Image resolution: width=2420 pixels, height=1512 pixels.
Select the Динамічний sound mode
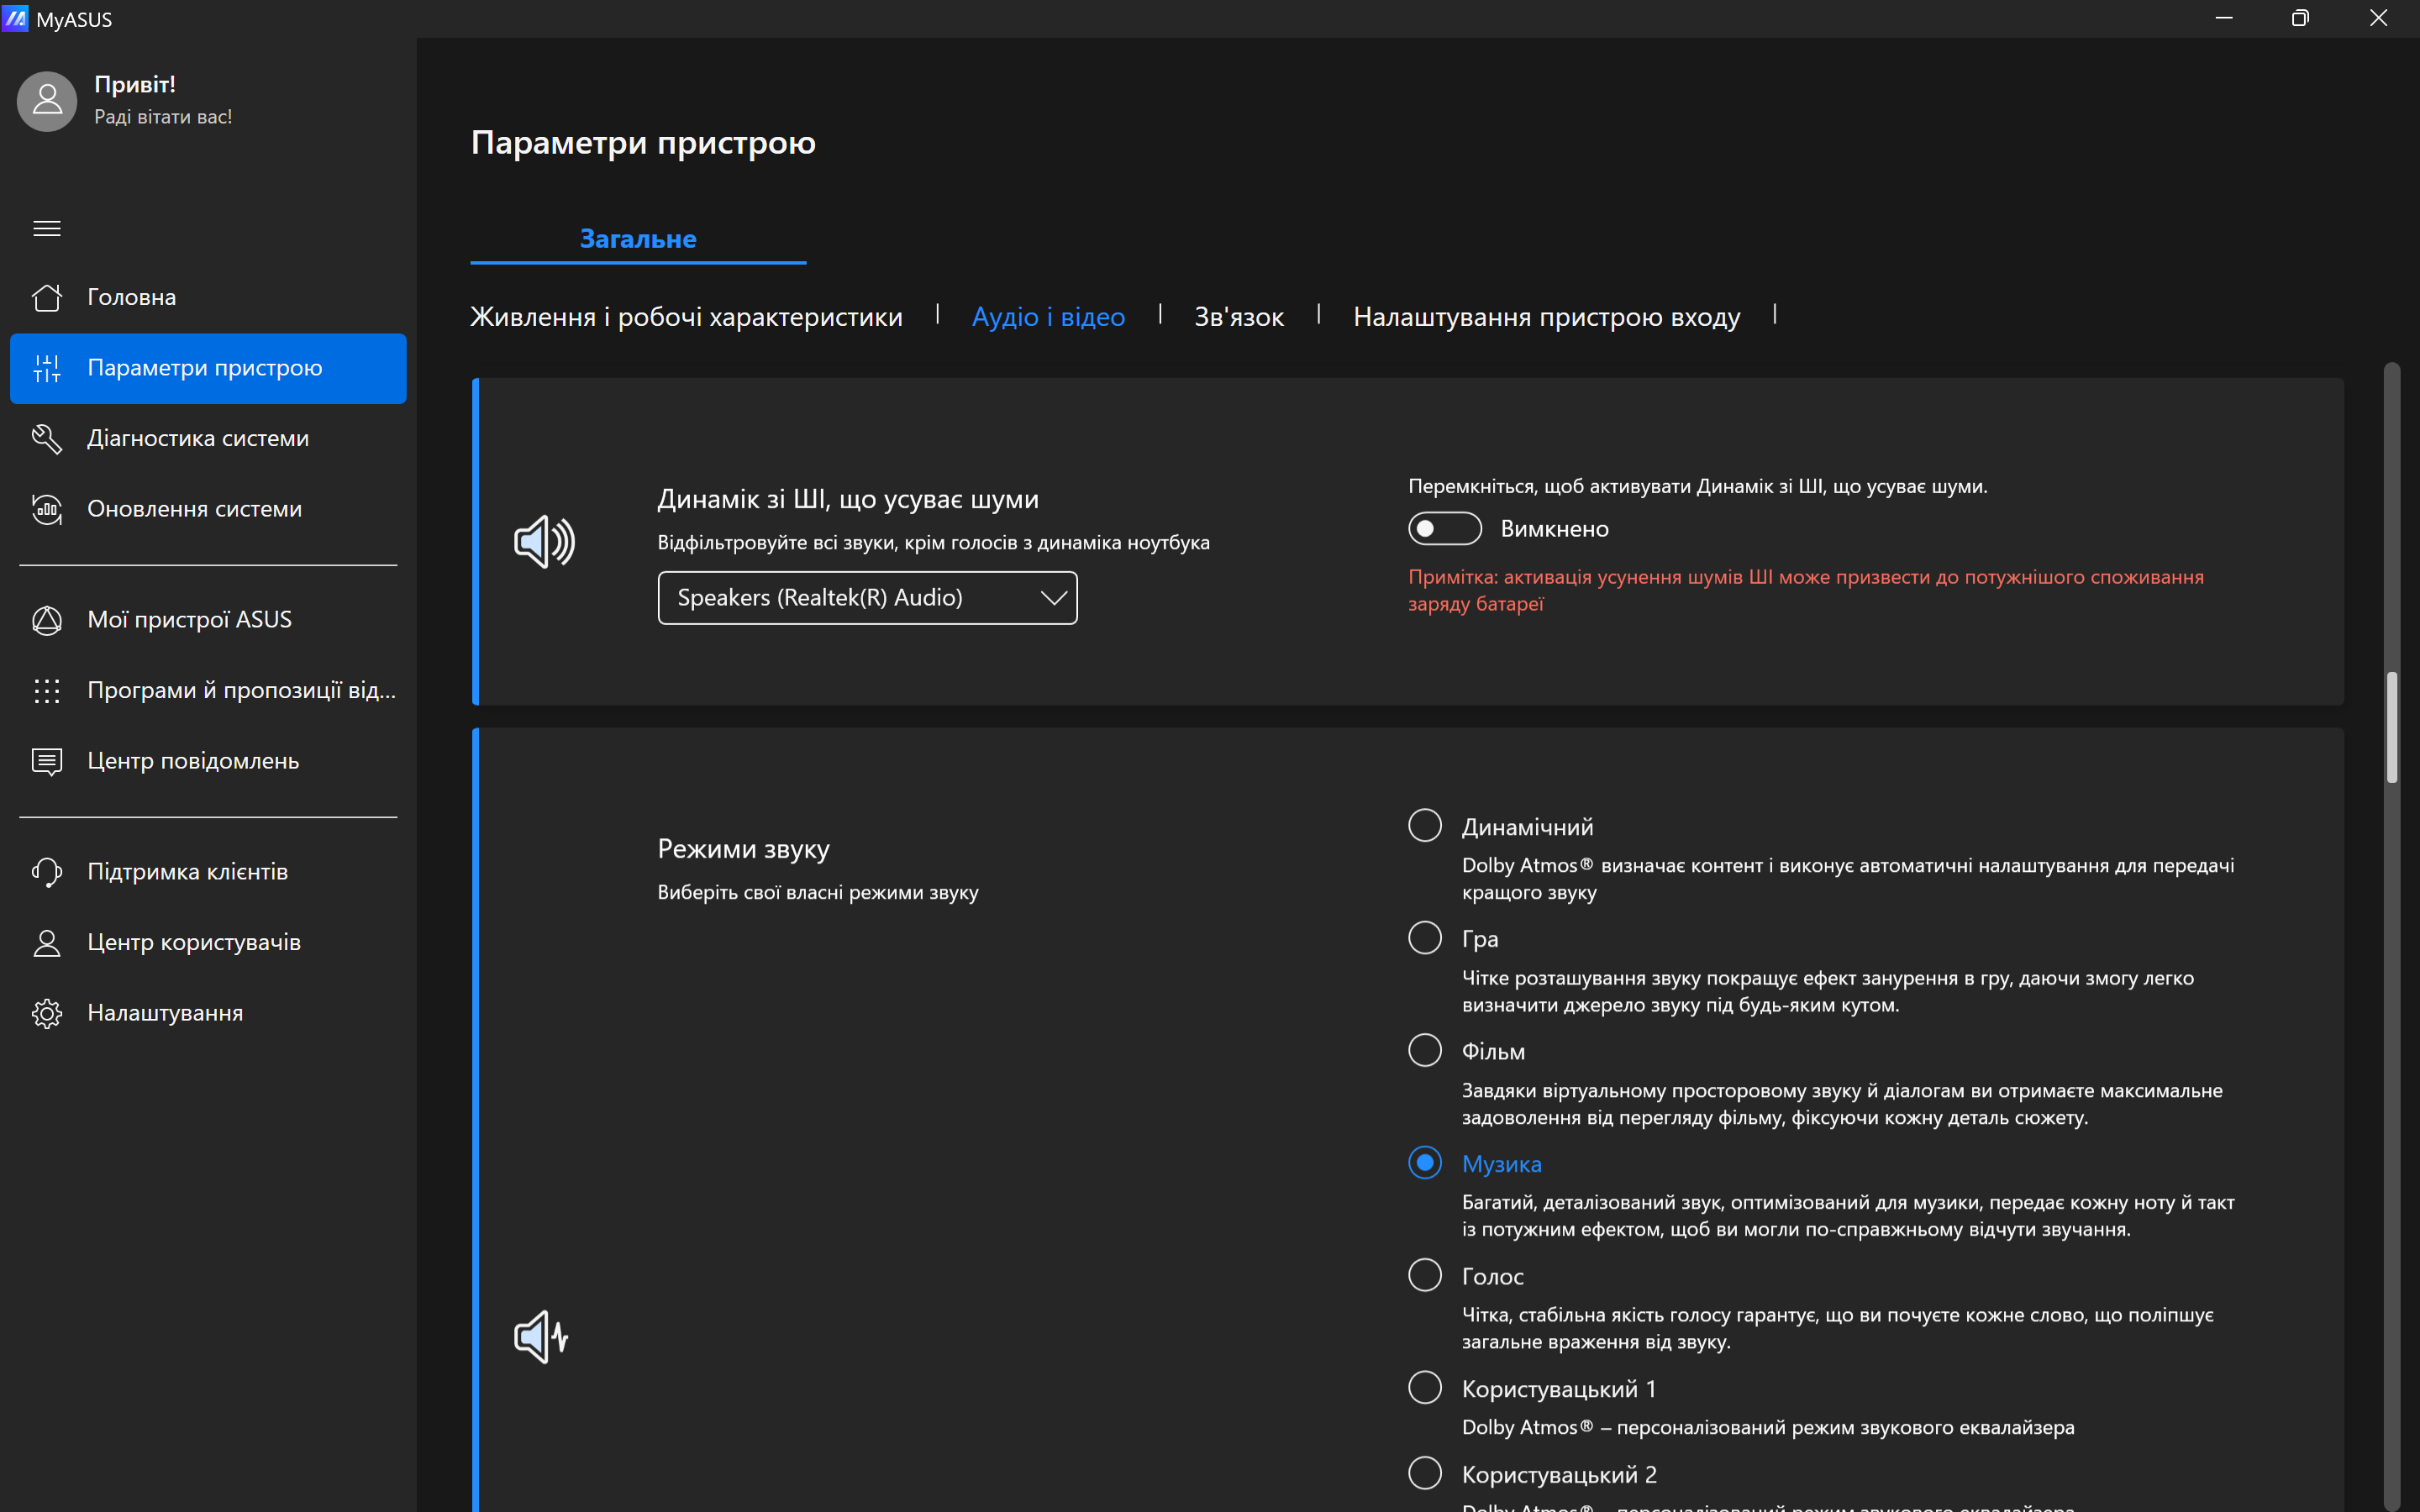pos(1425,826)
